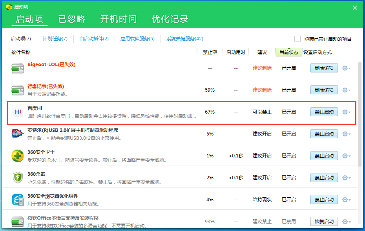365x231 pixels.
Task: Enable 隐藏已禁止启动的项目 checkbox
Action: tap(297, 39)
